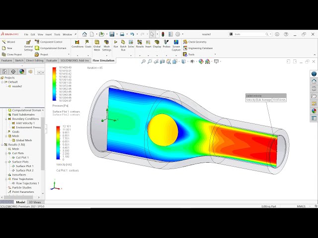
Task: Select Surface Plot 2 in the tree
Action: (x=24, y=171)
